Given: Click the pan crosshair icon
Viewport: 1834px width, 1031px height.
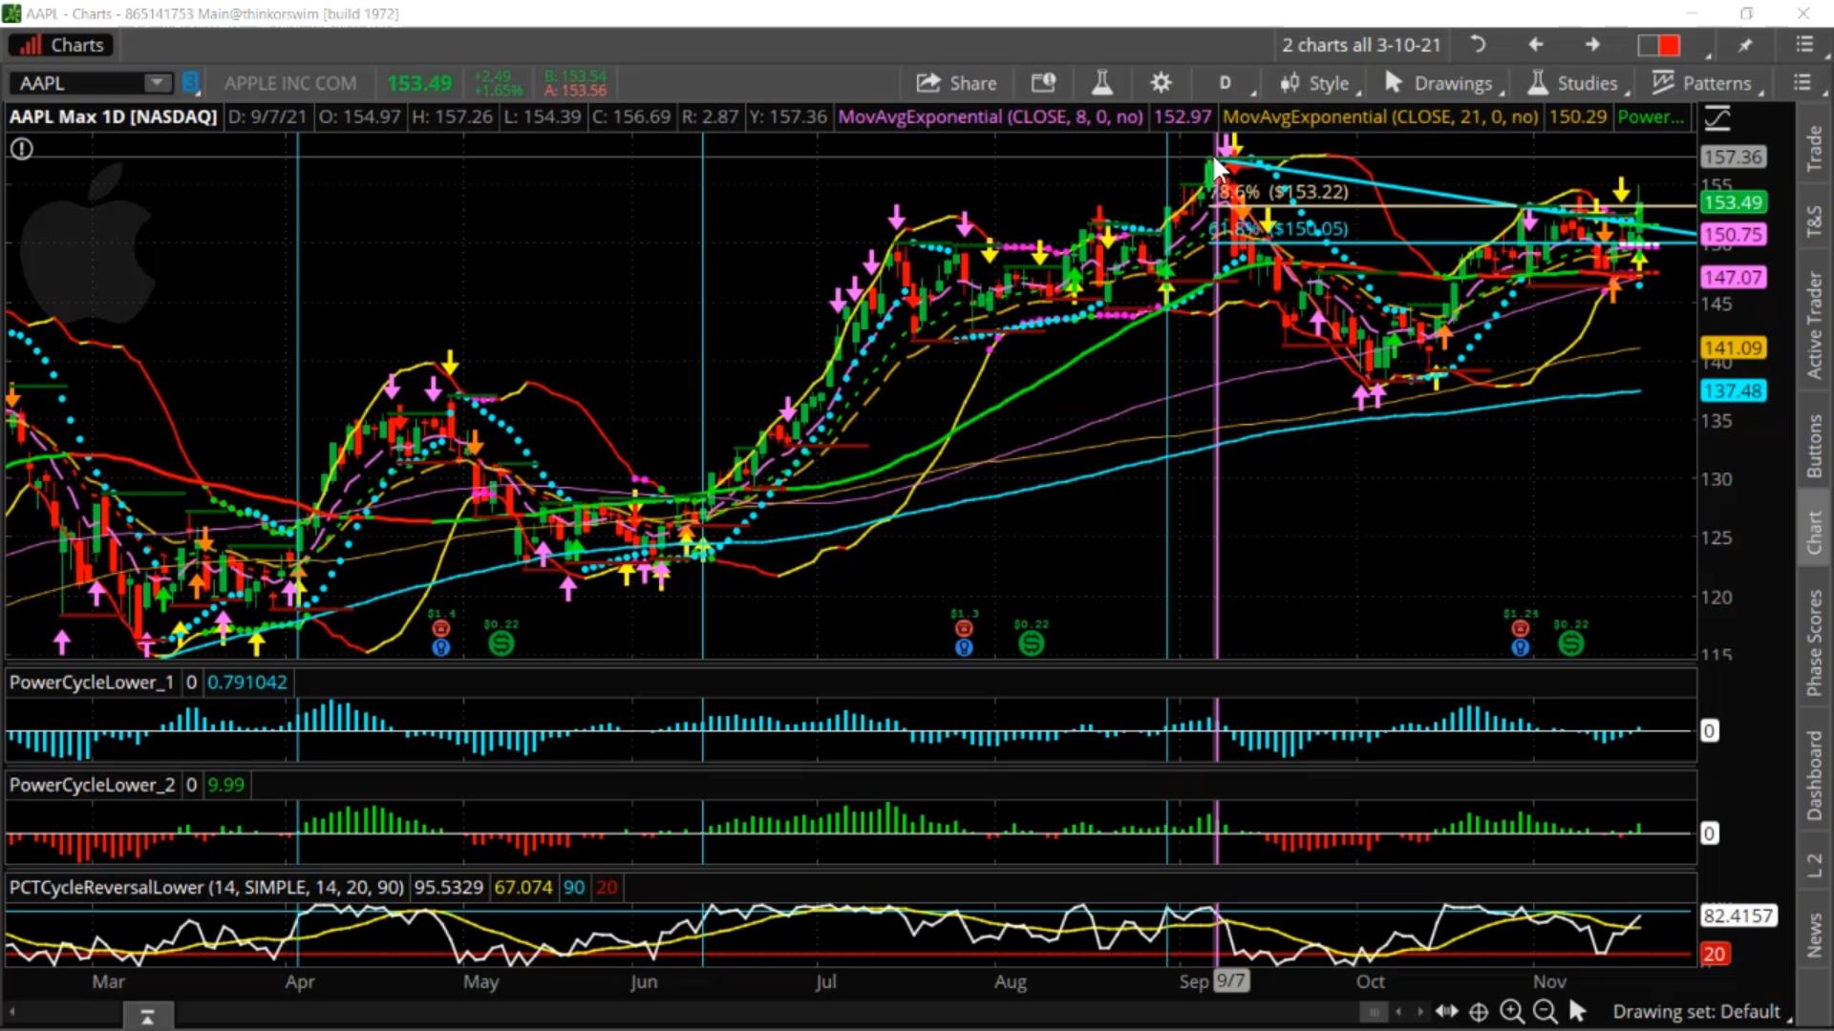Looking at the screenshot, I should 1479,1011.
